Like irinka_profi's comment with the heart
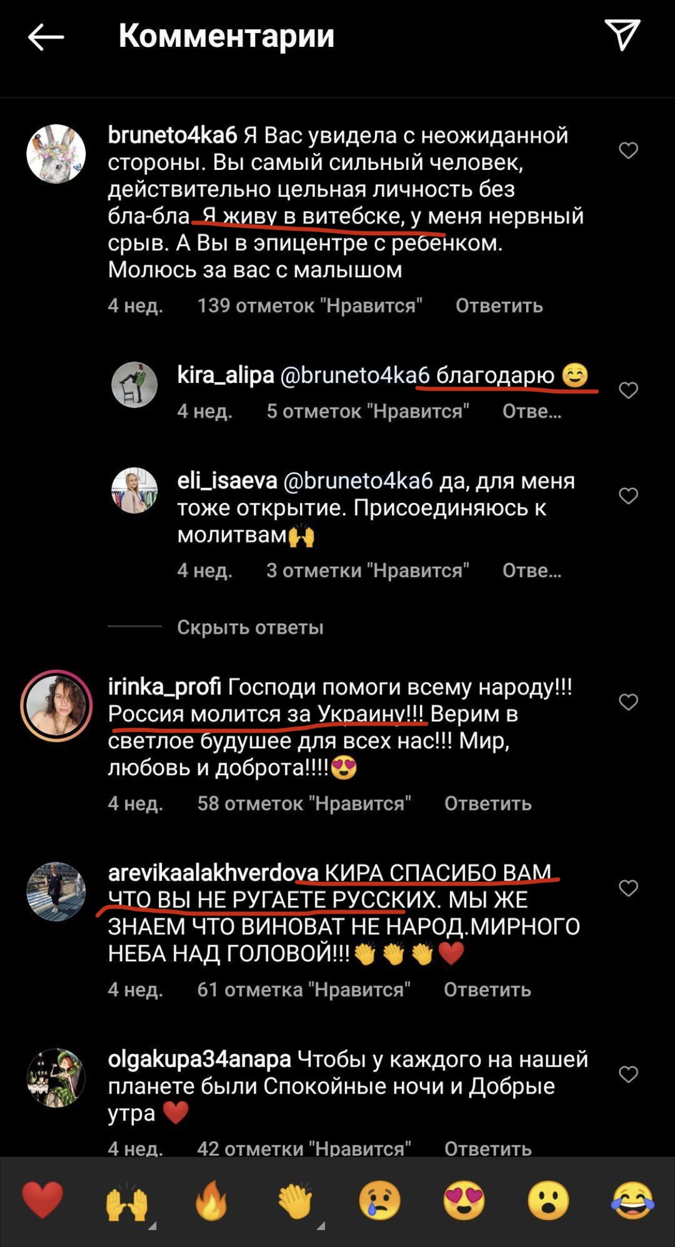Screen dimensions: 675x1247 628,702
